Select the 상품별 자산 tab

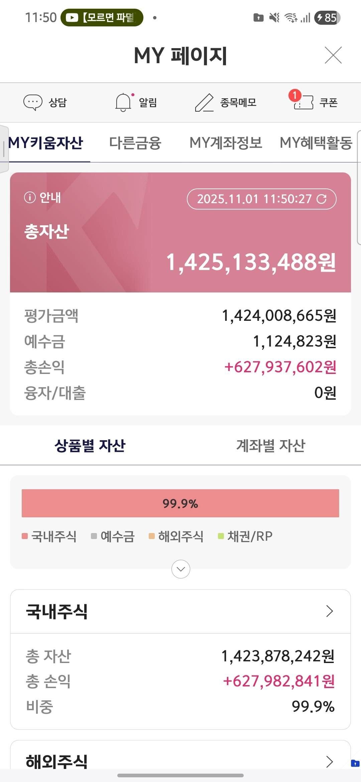click(x=90, y=445)
